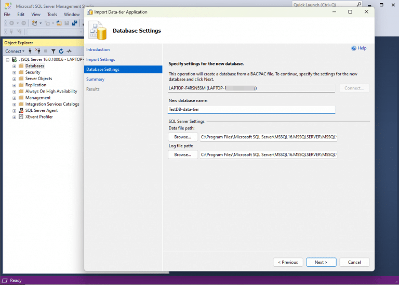Click the Import Data-tier wizard title icon
This screenshot has width=399, height=285.
click(89, 12)
